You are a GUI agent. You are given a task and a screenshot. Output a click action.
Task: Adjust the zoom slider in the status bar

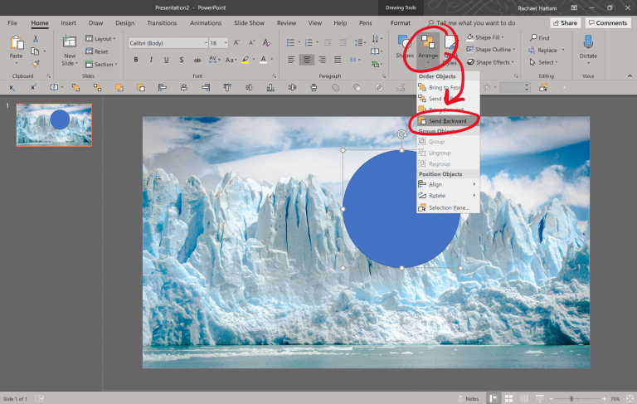[571, 398]
